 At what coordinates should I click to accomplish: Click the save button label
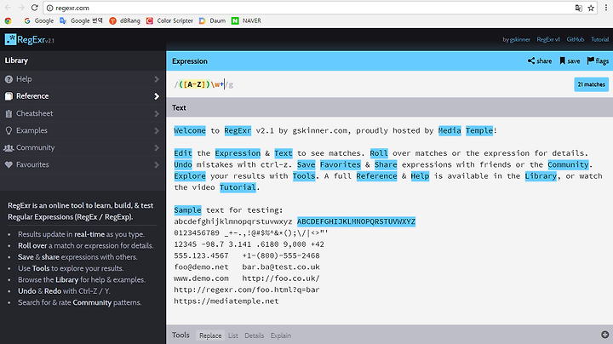click(x=574, y=60)
